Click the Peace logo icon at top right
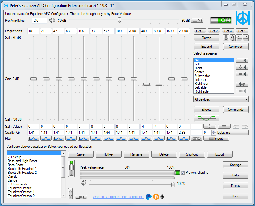The image size is (255, 206). (x=243, y=18)
